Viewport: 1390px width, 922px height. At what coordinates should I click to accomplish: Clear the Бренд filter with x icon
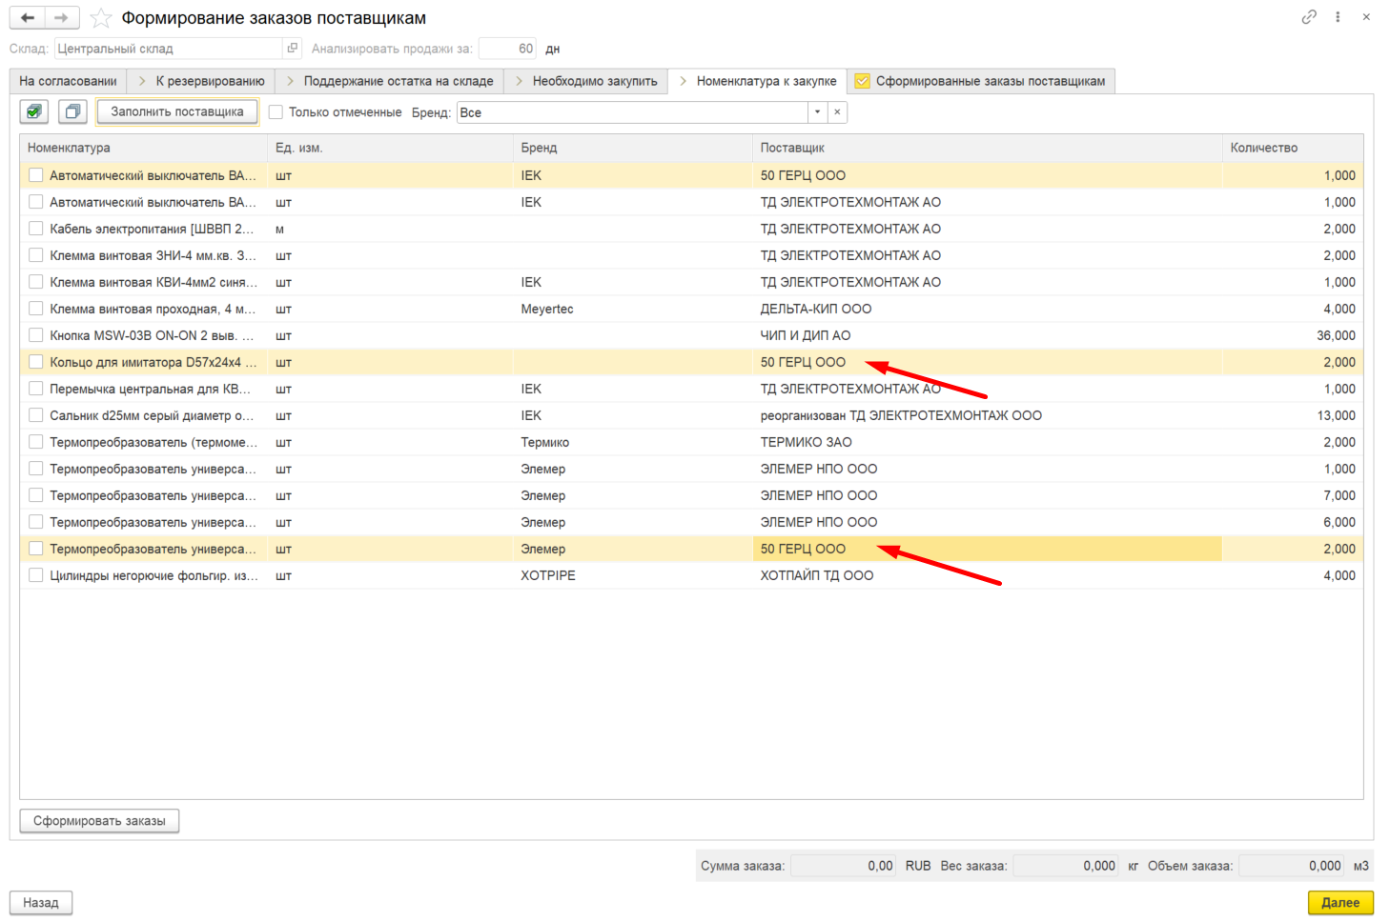837,112
